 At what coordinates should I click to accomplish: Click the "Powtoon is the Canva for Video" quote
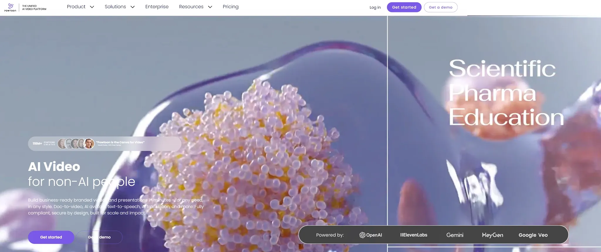pyautogui.click(x=120, y=143)
